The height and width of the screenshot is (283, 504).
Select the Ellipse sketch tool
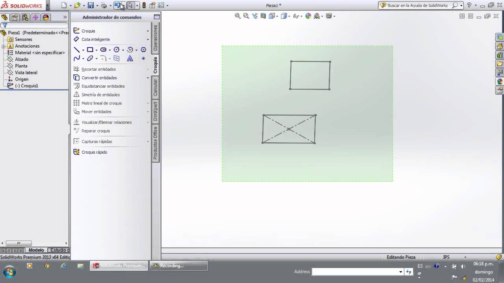pyautogui.click(x=90, y=59)
